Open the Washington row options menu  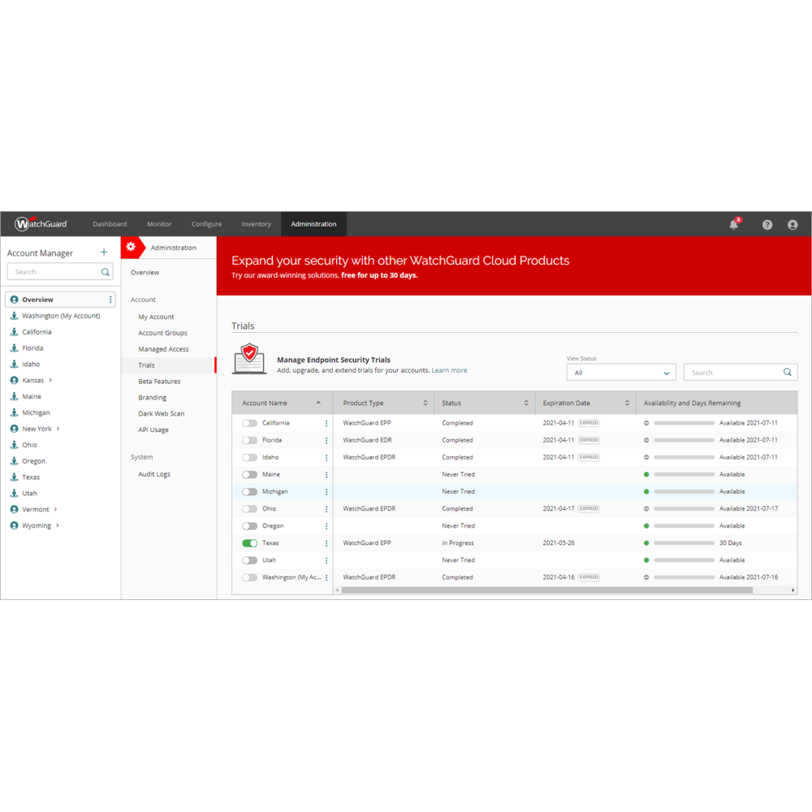pos(326,577)
